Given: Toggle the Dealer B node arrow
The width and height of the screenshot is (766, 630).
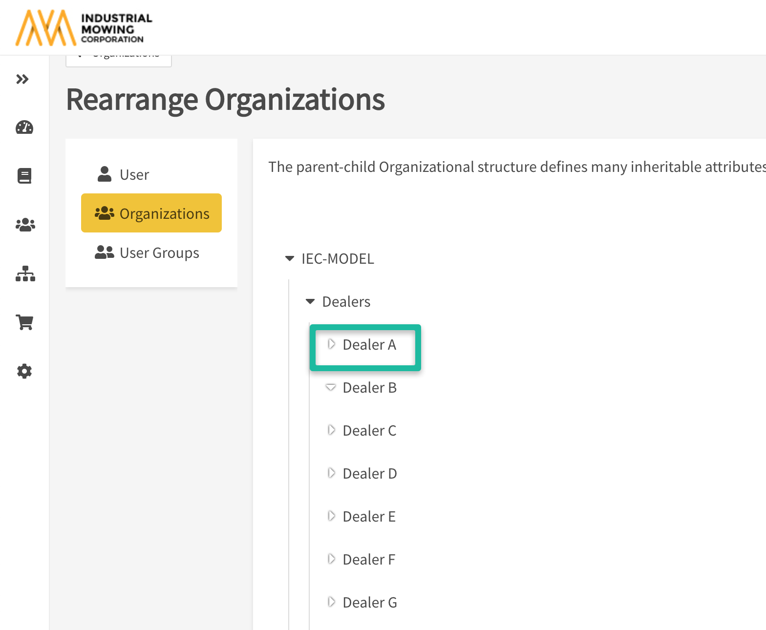Looking at the screenshot, I should tap(331, 387).
